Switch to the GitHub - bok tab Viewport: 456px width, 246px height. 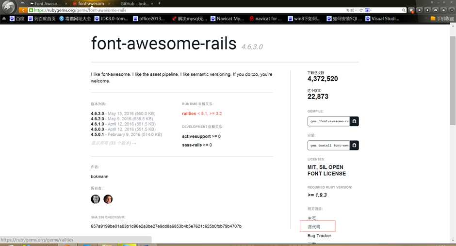point(134,3)
